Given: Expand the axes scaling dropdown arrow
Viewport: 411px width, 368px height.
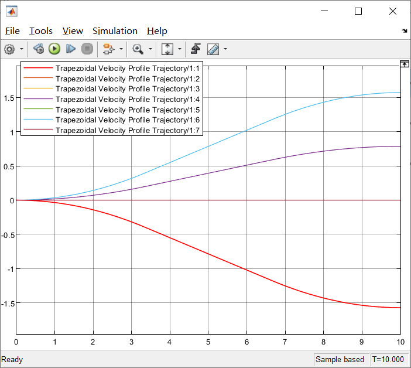Looking at the screenshot, I should point(180,49).
